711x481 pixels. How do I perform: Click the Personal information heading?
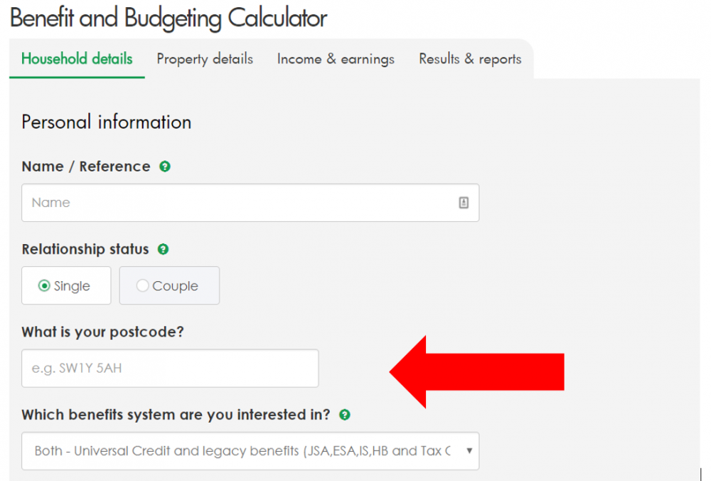point(107,122)
